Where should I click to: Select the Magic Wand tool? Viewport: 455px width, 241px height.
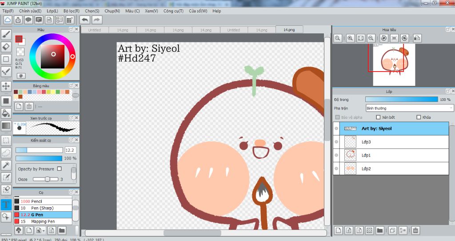(x=6, y=165)
